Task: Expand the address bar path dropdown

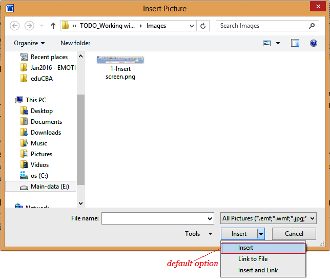Action: click(192, 26)
